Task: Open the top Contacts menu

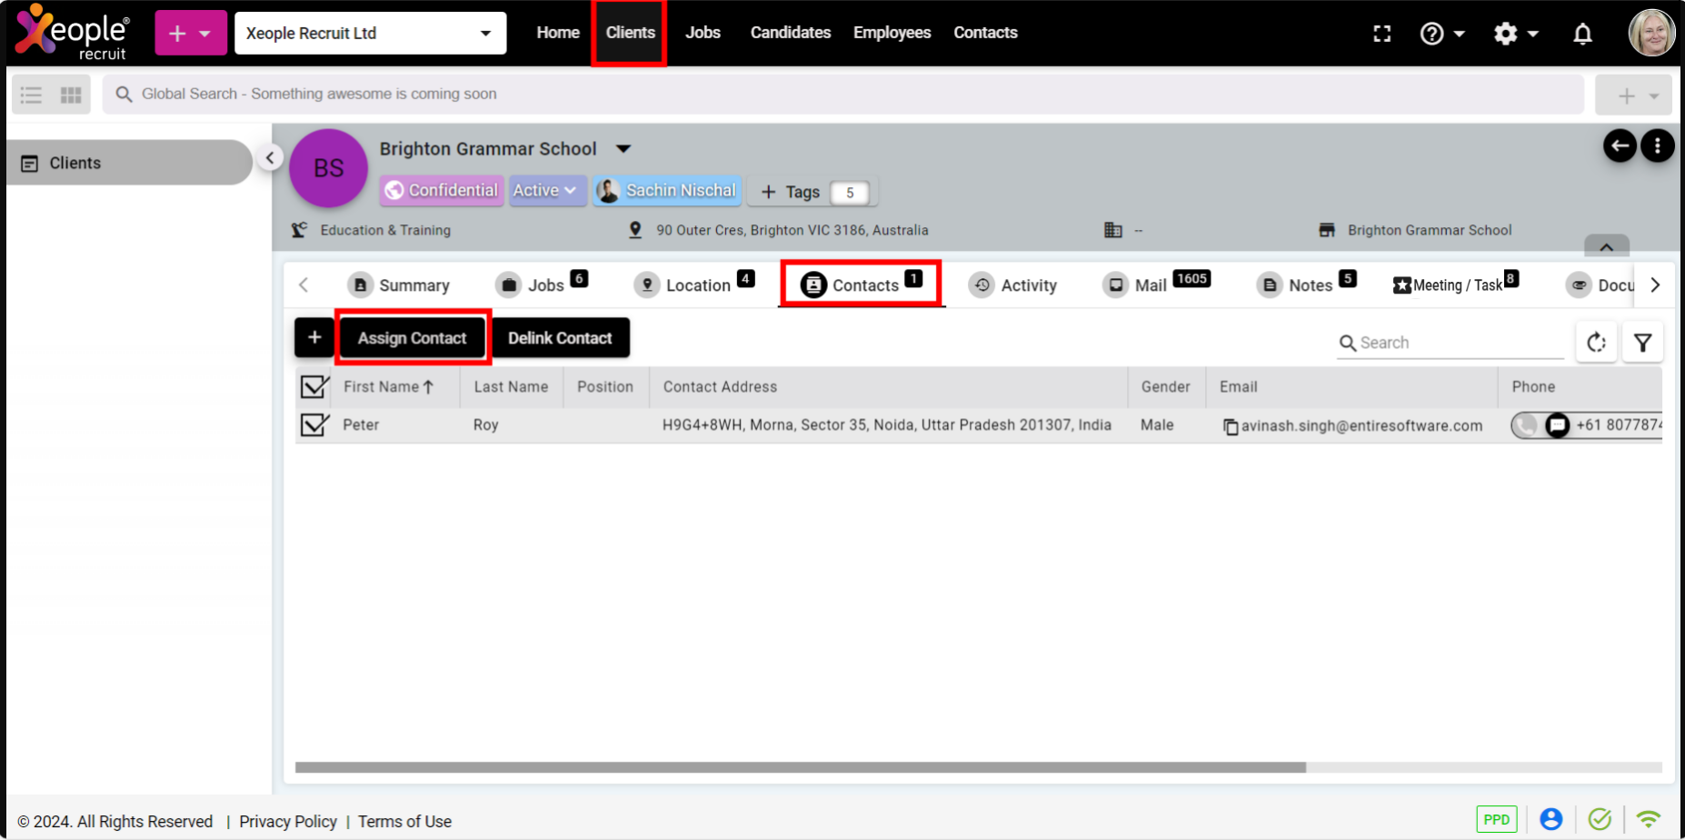Action: pos(985,33)
